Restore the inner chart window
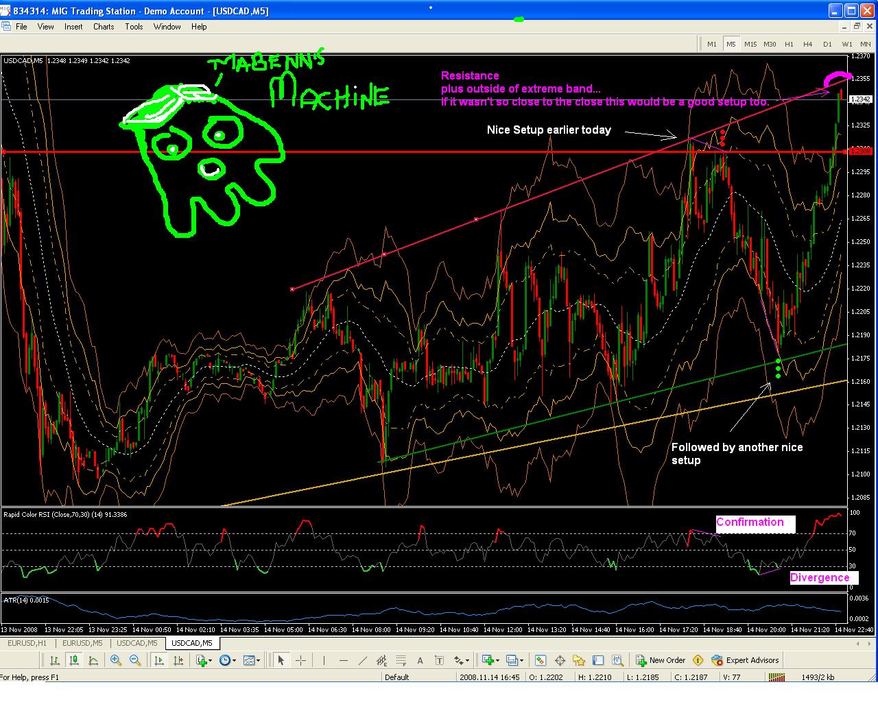 tap(857, 27)
